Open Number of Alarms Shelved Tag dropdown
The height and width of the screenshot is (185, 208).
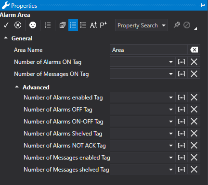click(171, 134)
